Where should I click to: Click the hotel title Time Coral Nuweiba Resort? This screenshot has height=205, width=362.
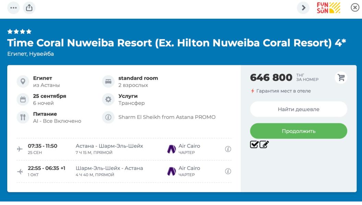(x=176, y=43)
